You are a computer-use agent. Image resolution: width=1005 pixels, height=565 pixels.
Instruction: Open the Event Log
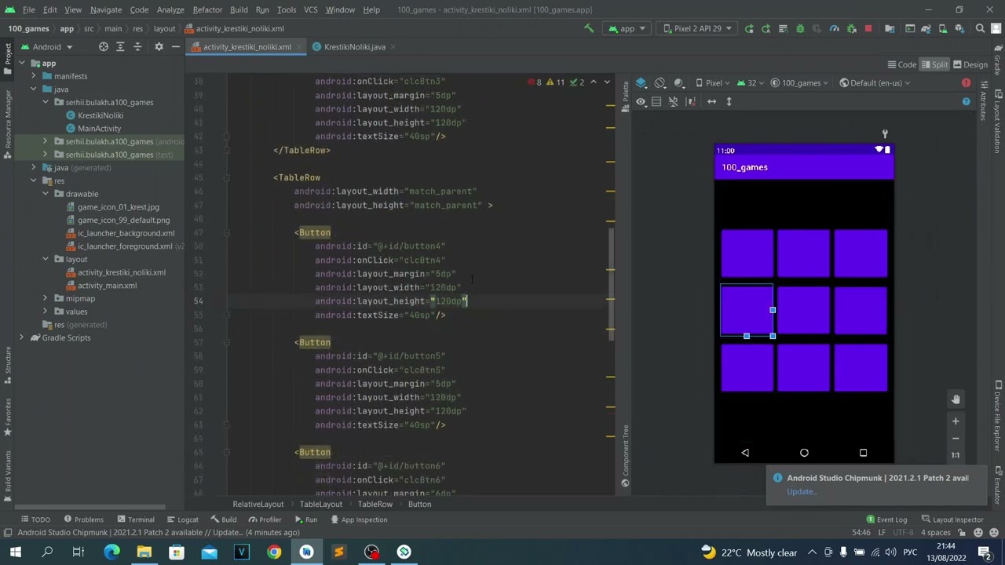tap(886, 519)
